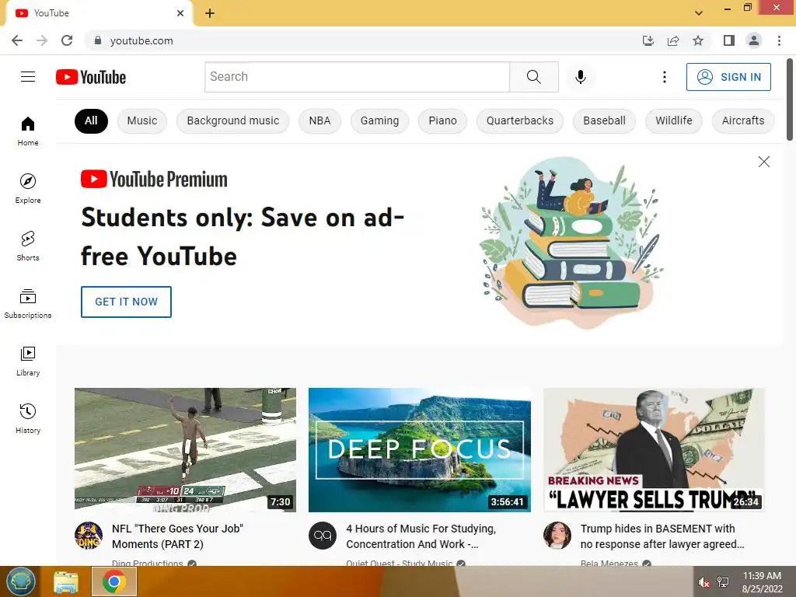Bookmark this tab with star icon
The image size is (796, 597).
coord(698,40)
